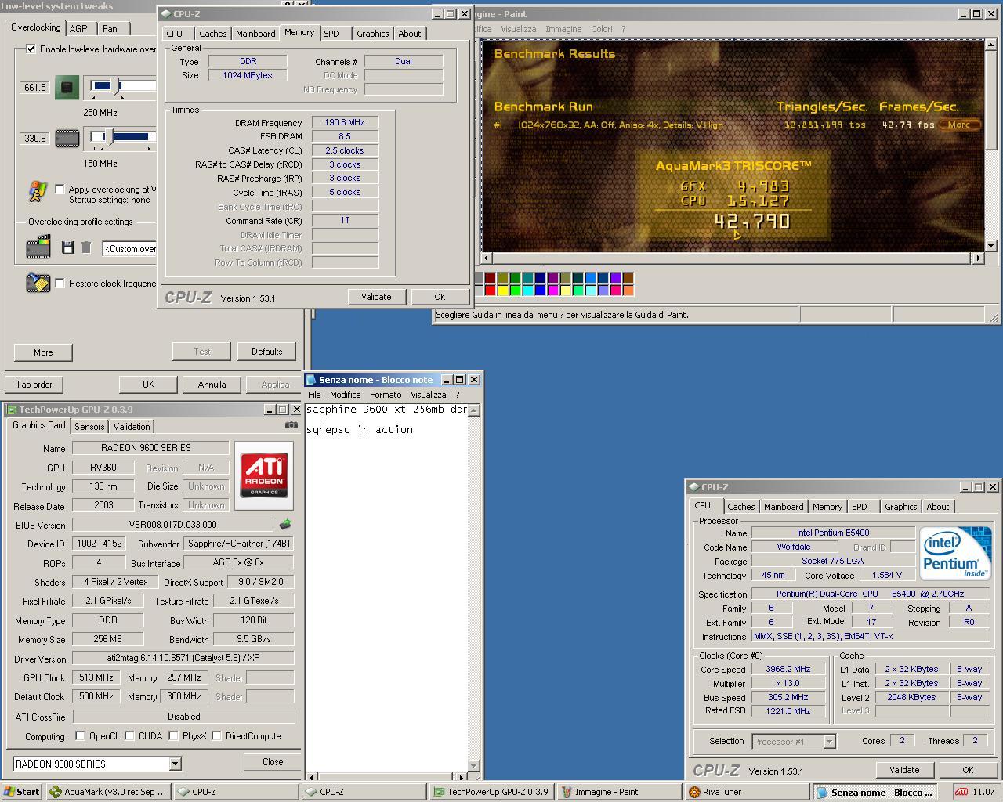
Task: Click the OK button in the Intel Pentium CPU-Z window
Action: 968,770
